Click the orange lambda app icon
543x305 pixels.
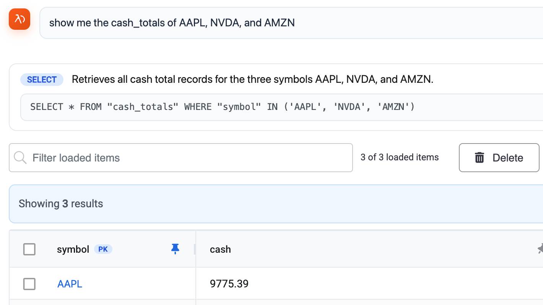20,19
